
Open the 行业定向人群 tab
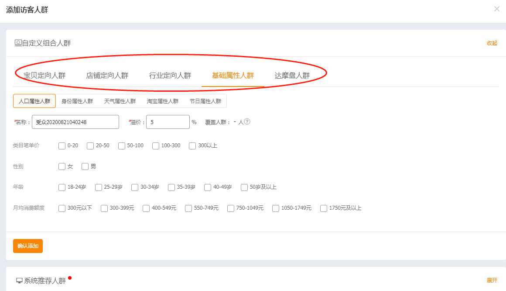170,75
